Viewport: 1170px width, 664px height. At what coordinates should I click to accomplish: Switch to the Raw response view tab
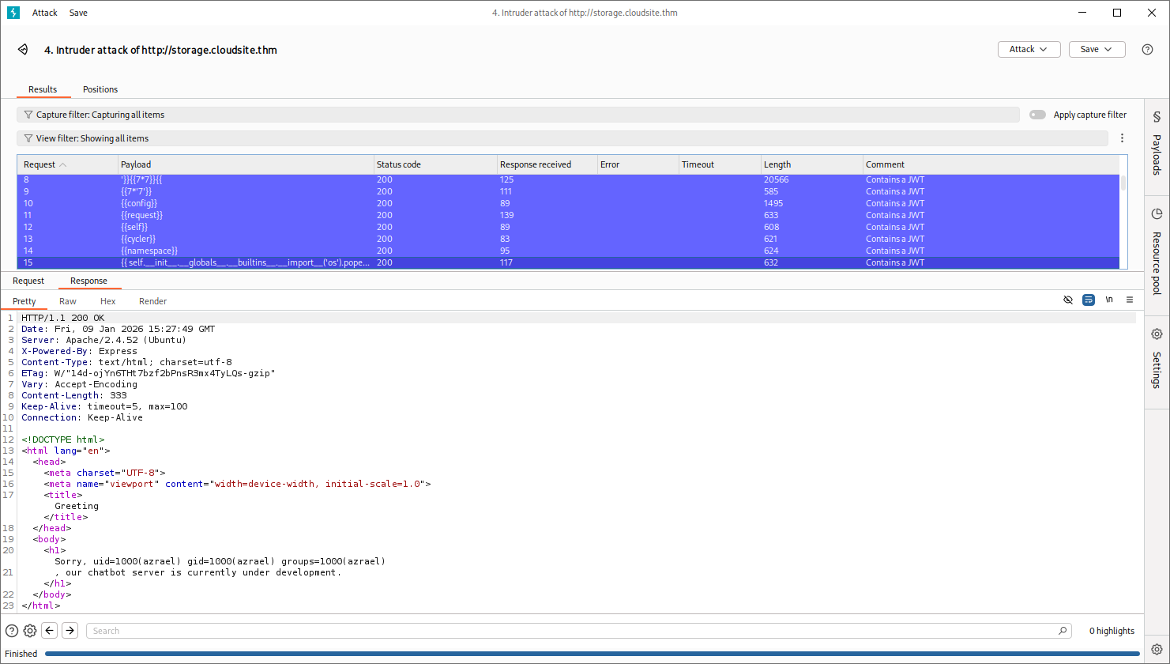68,301
